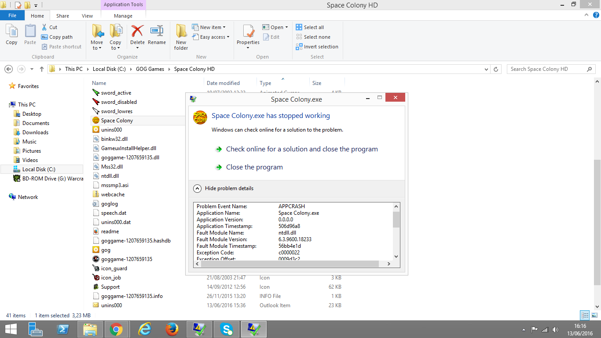Select the Space Colony application file

pyautogui.click(x=113, y=121)
